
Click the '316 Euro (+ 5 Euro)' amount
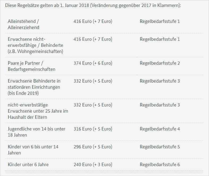(93, 129)
